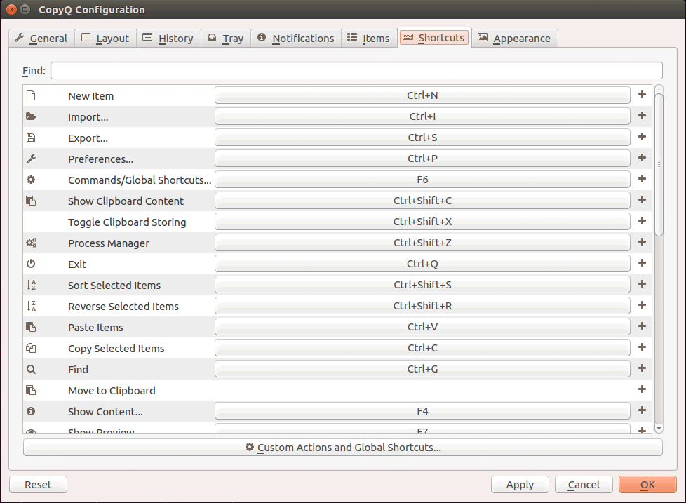
Task: Switch to the Appearance tab
Action: pos(515,39)
